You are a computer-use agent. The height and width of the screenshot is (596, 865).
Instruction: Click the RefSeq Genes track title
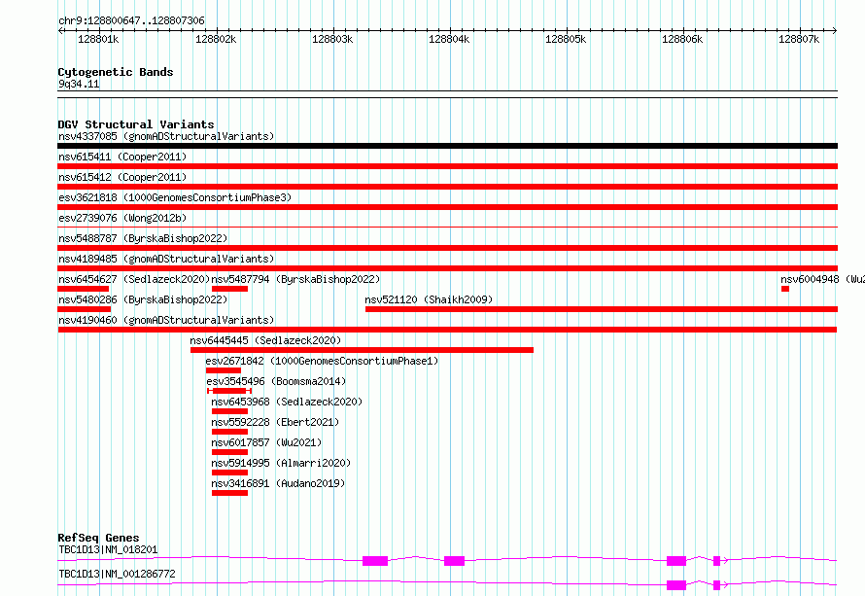(x=98, y=538)
